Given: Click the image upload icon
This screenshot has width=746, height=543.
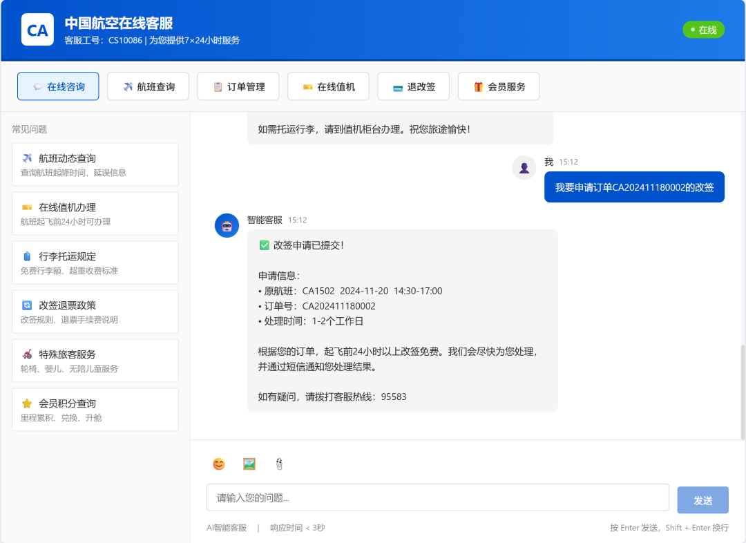Looking at the screenshot, I should 249,464.
